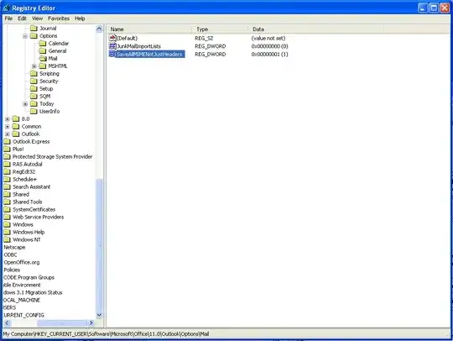Click the MSHTML folder icon
Screen dimensions: 453x341
[x=43, y=66]
